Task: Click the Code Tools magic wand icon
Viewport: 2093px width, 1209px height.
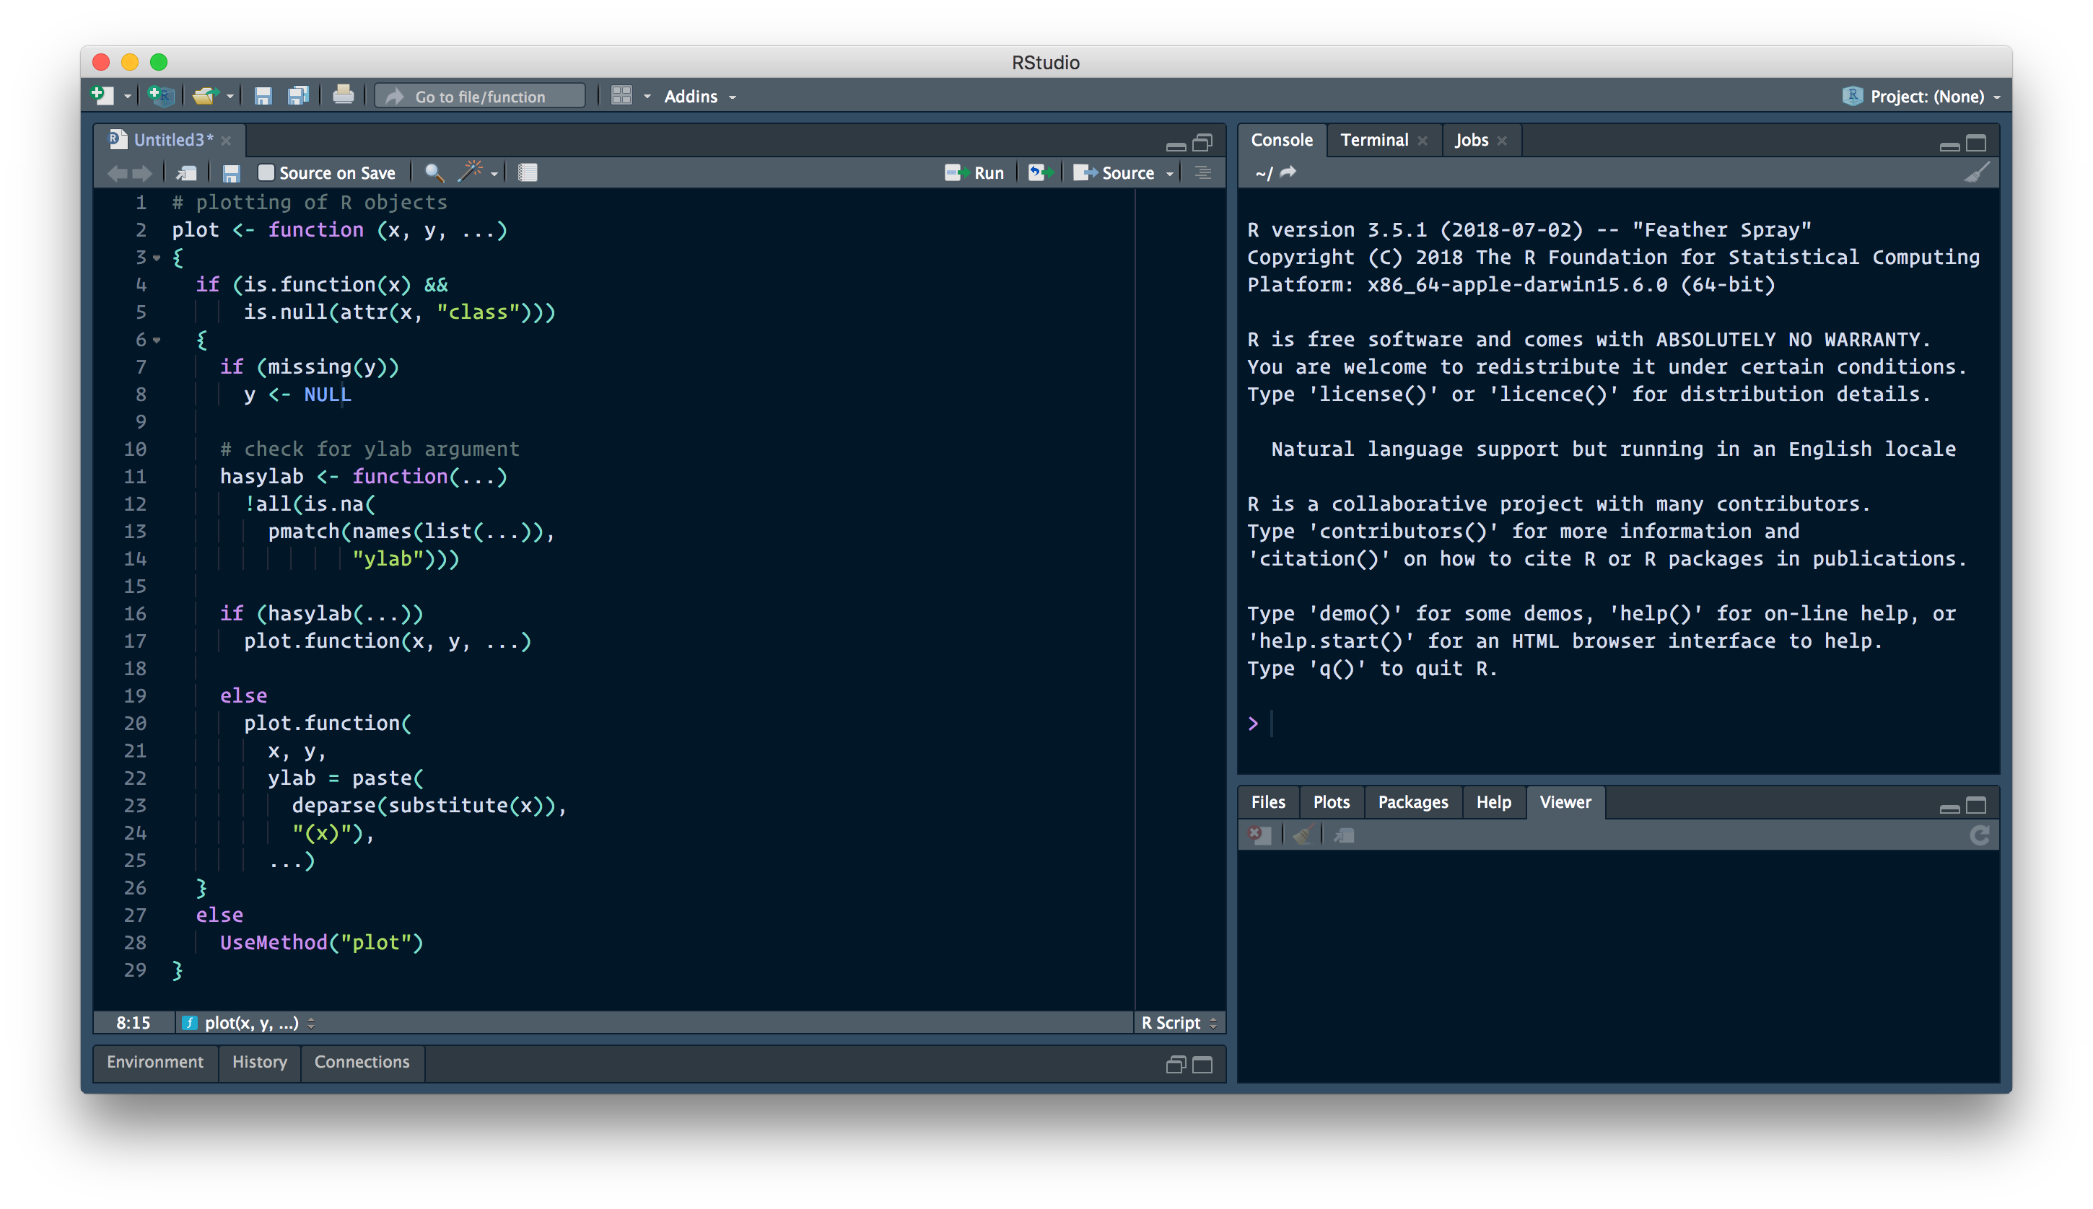Action: click(471, 172)
